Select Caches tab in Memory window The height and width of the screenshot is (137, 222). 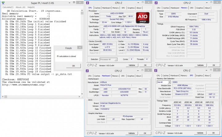166,8
